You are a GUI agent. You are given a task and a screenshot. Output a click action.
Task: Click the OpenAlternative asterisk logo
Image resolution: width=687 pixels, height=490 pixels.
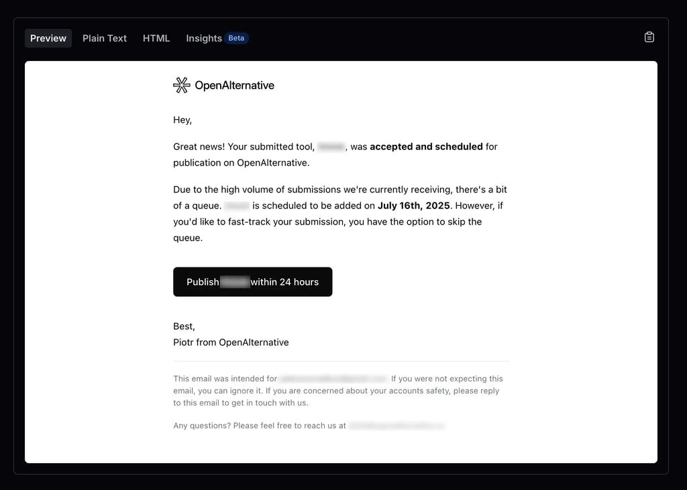(180, 85)
